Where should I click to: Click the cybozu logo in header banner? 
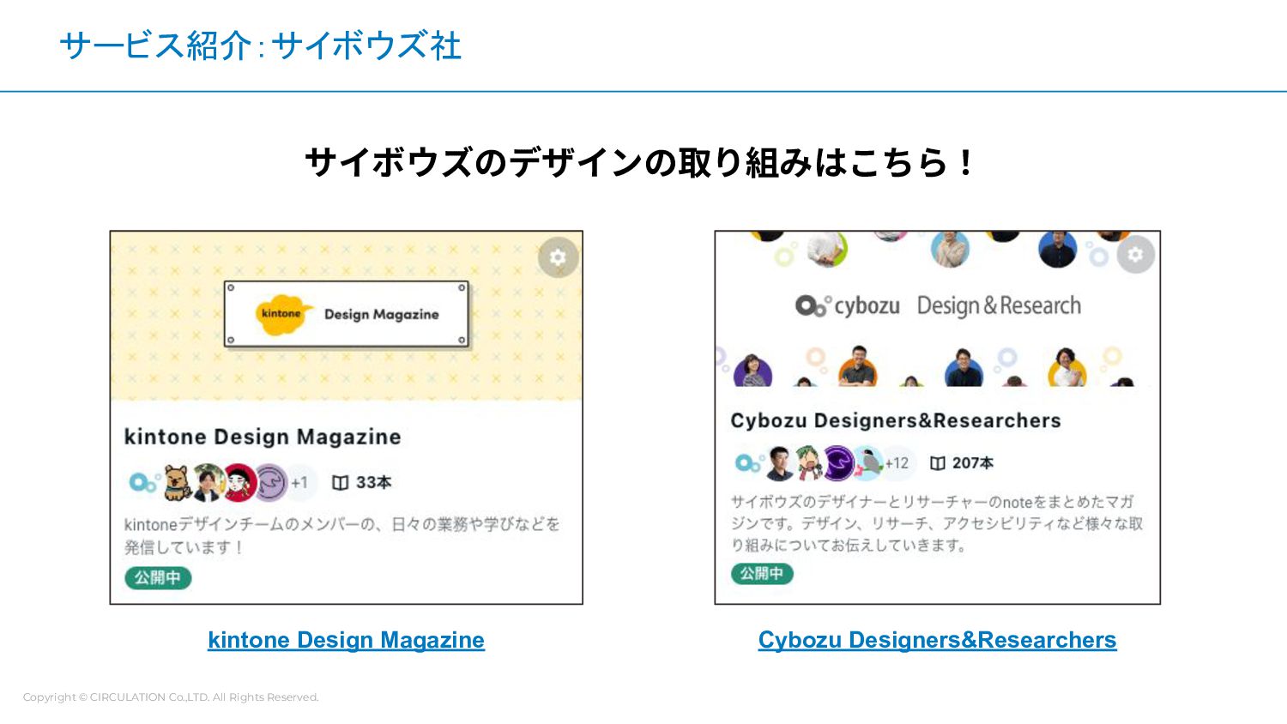tap(848, 305)
